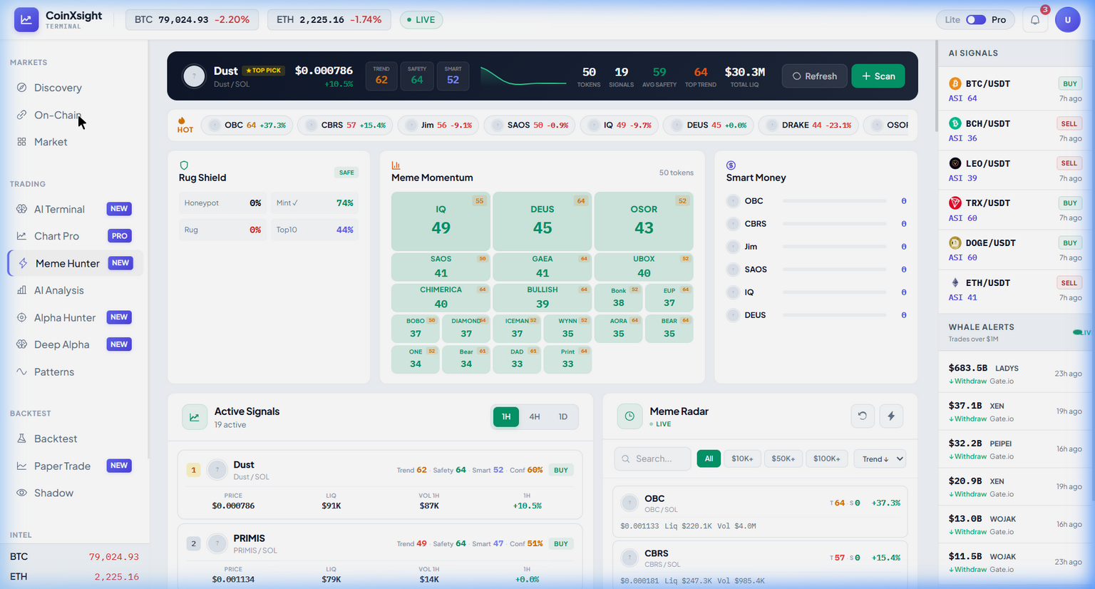The height and width of the screenshot is (589, 1095).
Task: Click the Backtest flask icon
Action: pyautogui.click(x=21, y=439)
